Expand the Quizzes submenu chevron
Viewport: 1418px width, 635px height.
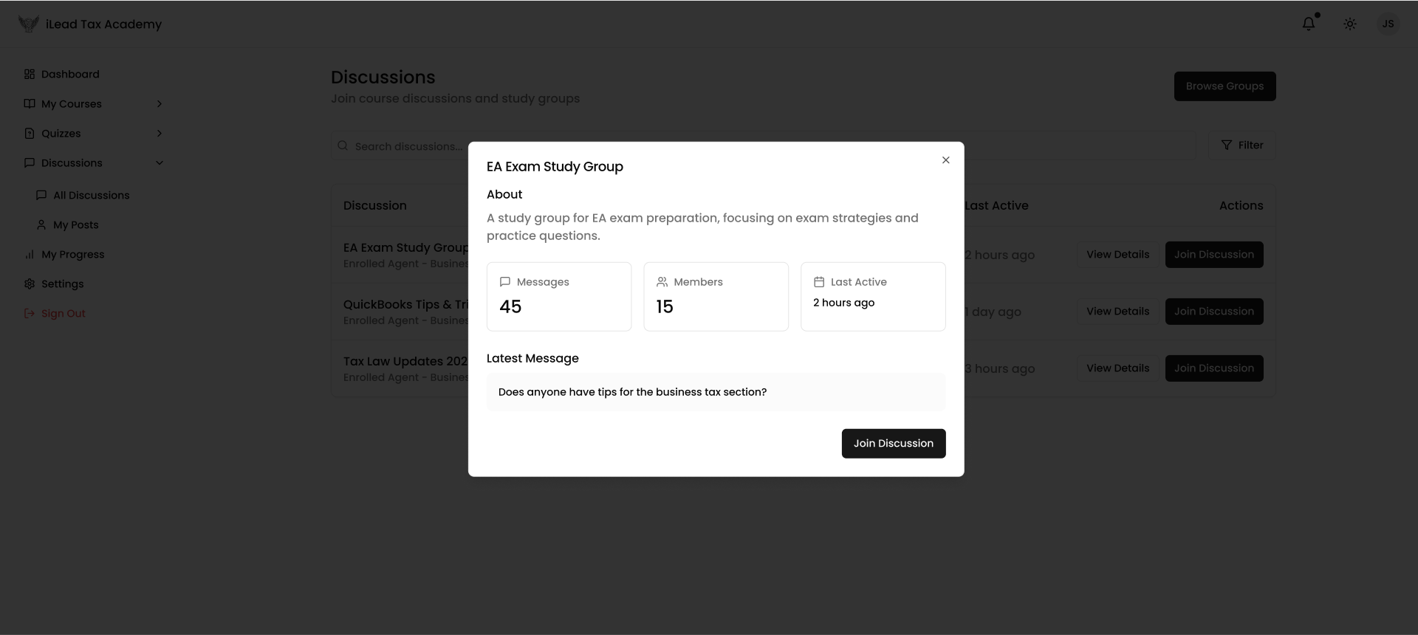[160, 134]
